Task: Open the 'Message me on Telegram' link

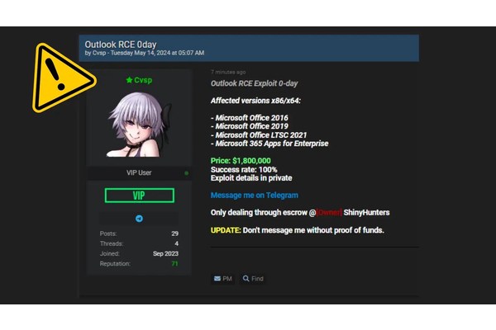Action: point(255,196)
